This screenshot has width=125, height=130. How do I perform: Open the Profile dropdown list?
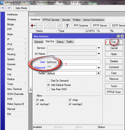point(99,73)
